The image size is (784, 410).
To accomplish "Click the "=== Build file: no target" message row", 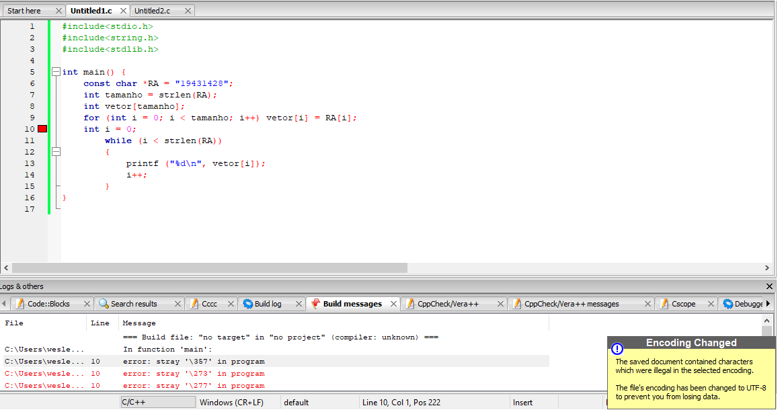I will click(275, 337).
